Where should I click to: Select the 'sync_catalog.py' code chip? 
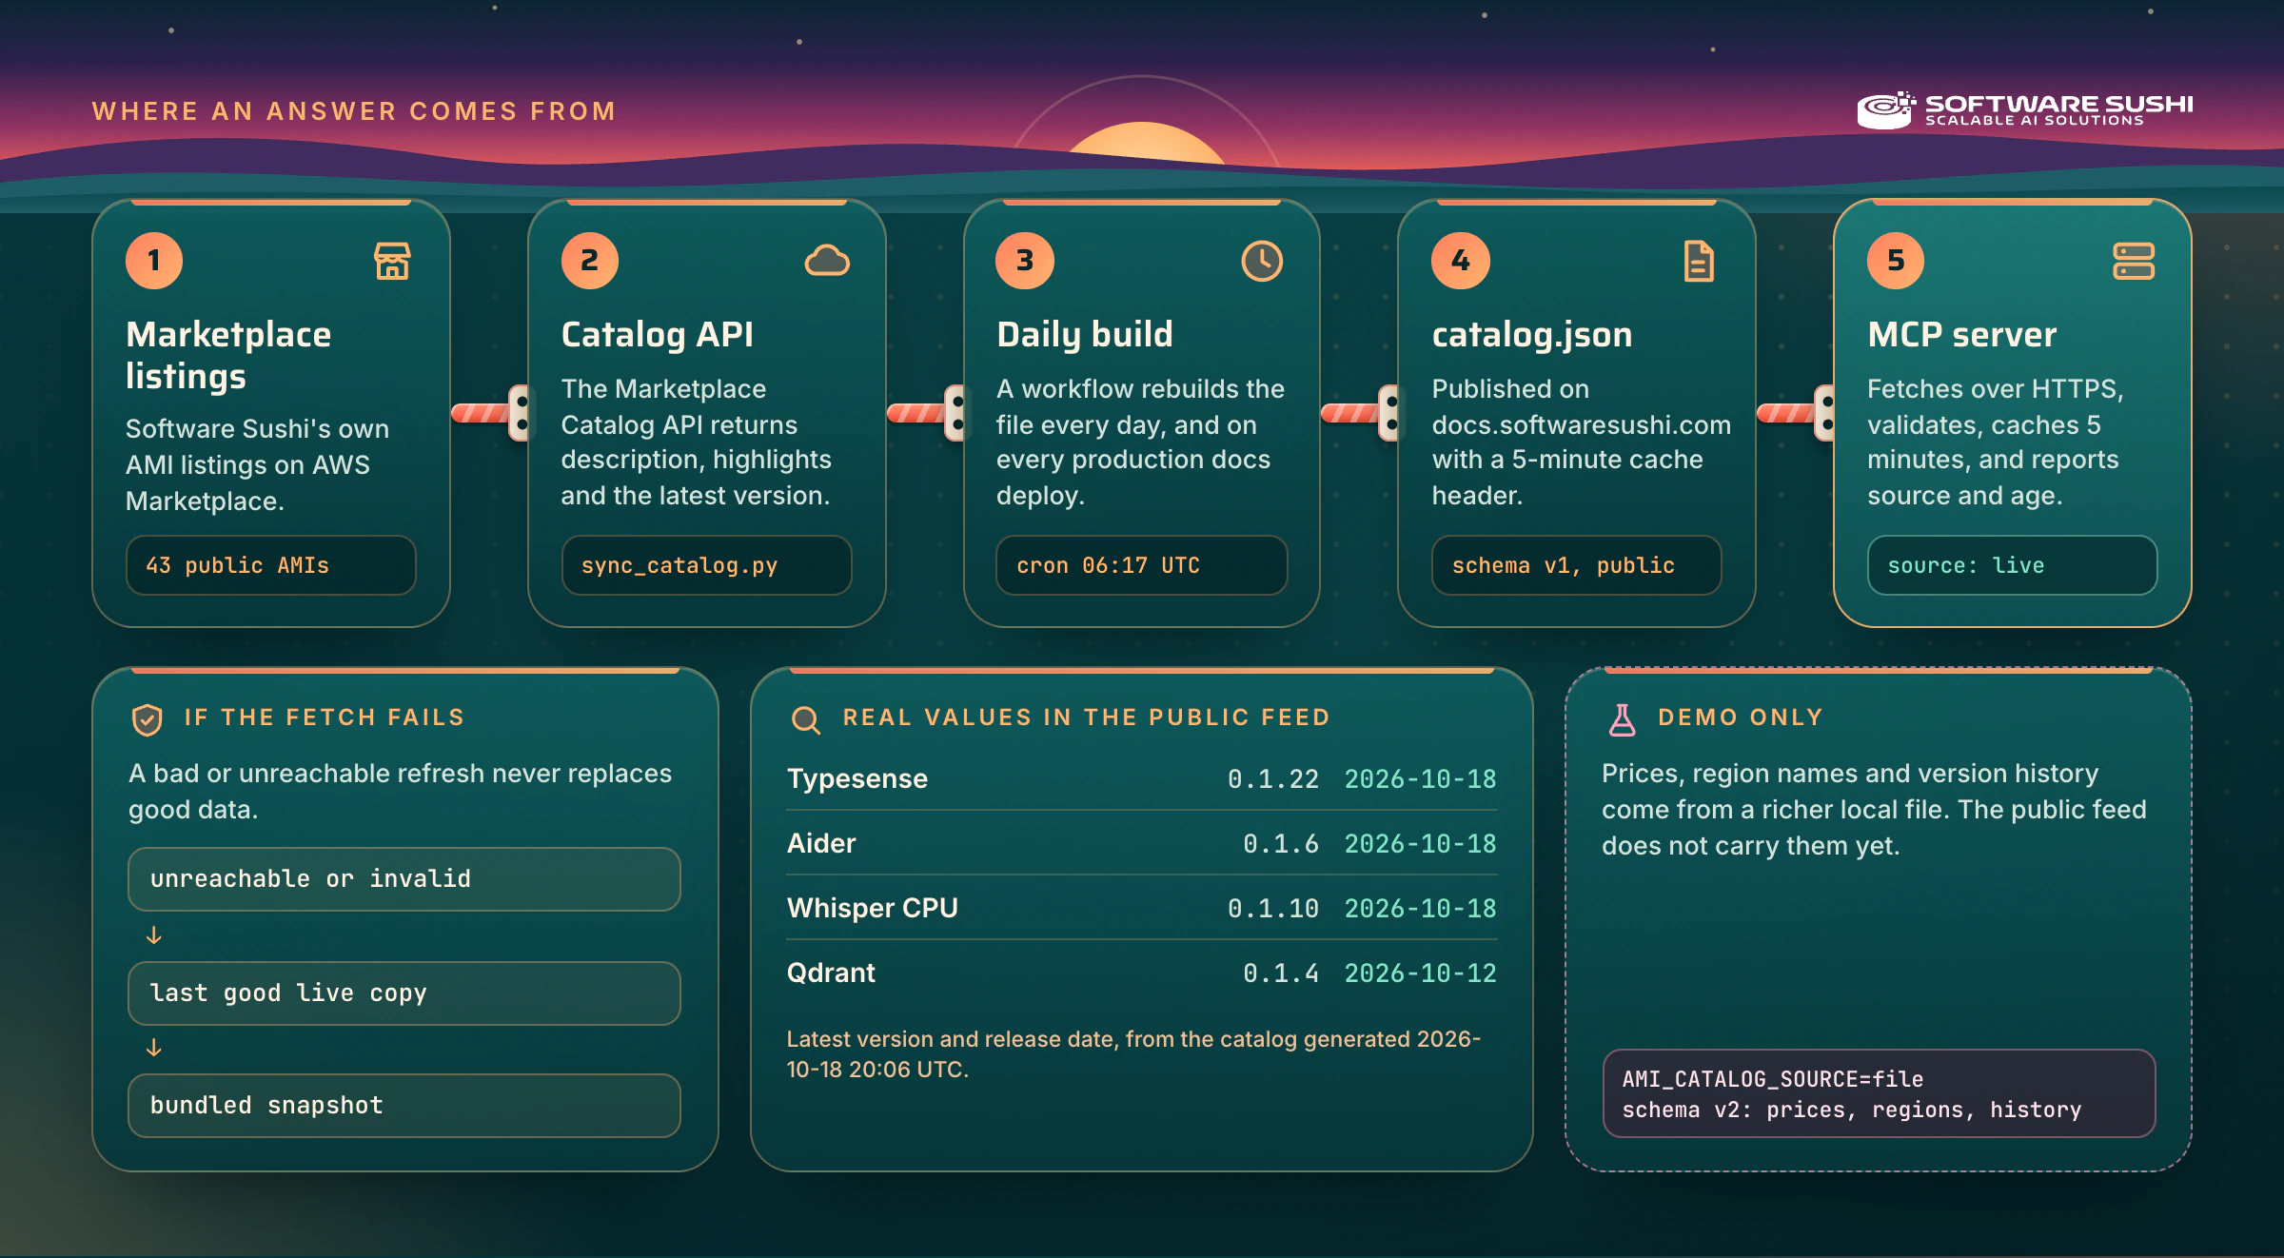(x=706, y=565)
